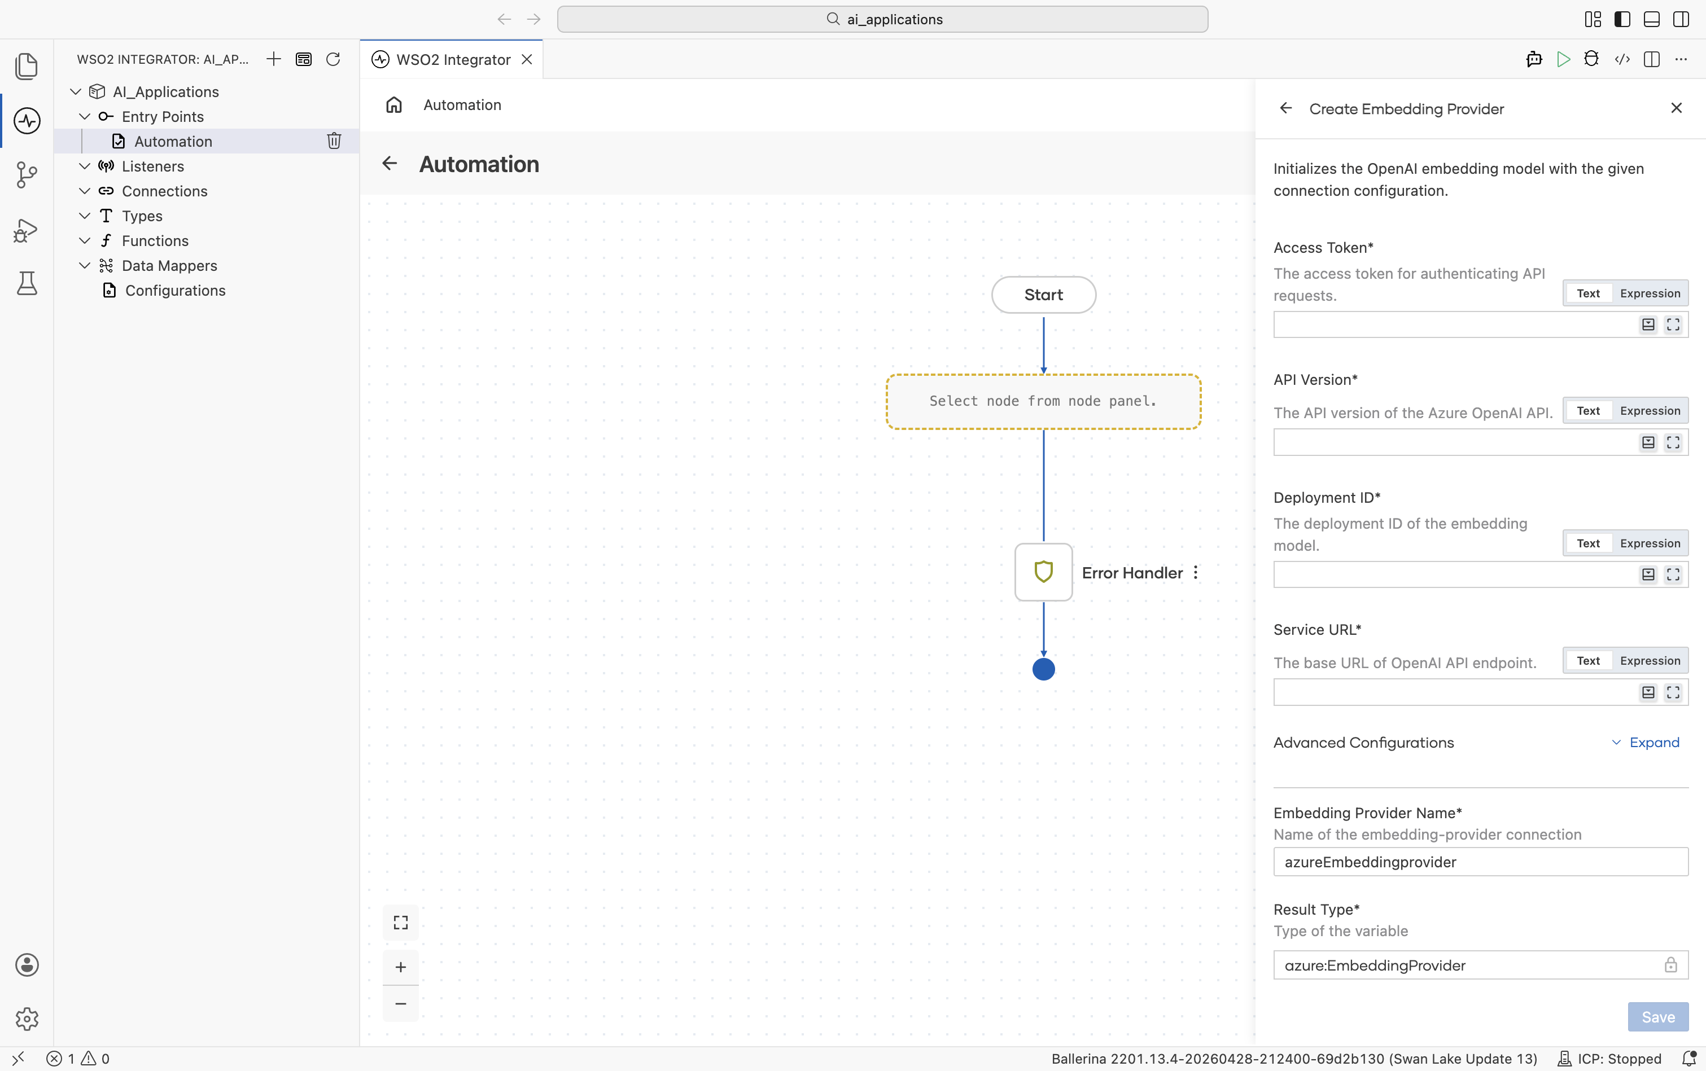Edit the Embedding Provider Name field
The image size is (1706, 1071).
coord(1481,862)
